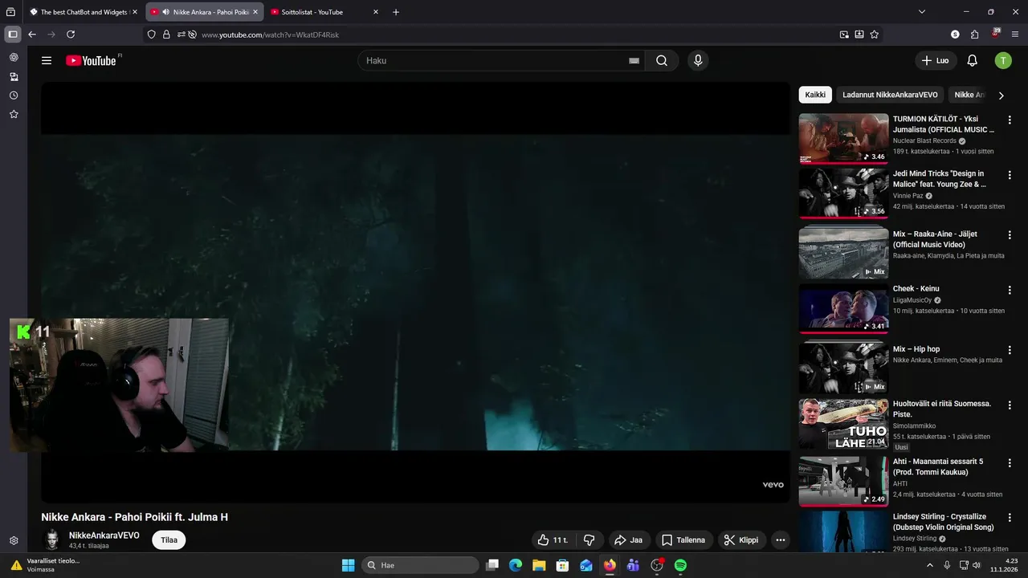The width and height of the screenshot is (1028, 578).
Task: Open options menu for TURMION KÄTILÖT video
Action: point(1010,120)
